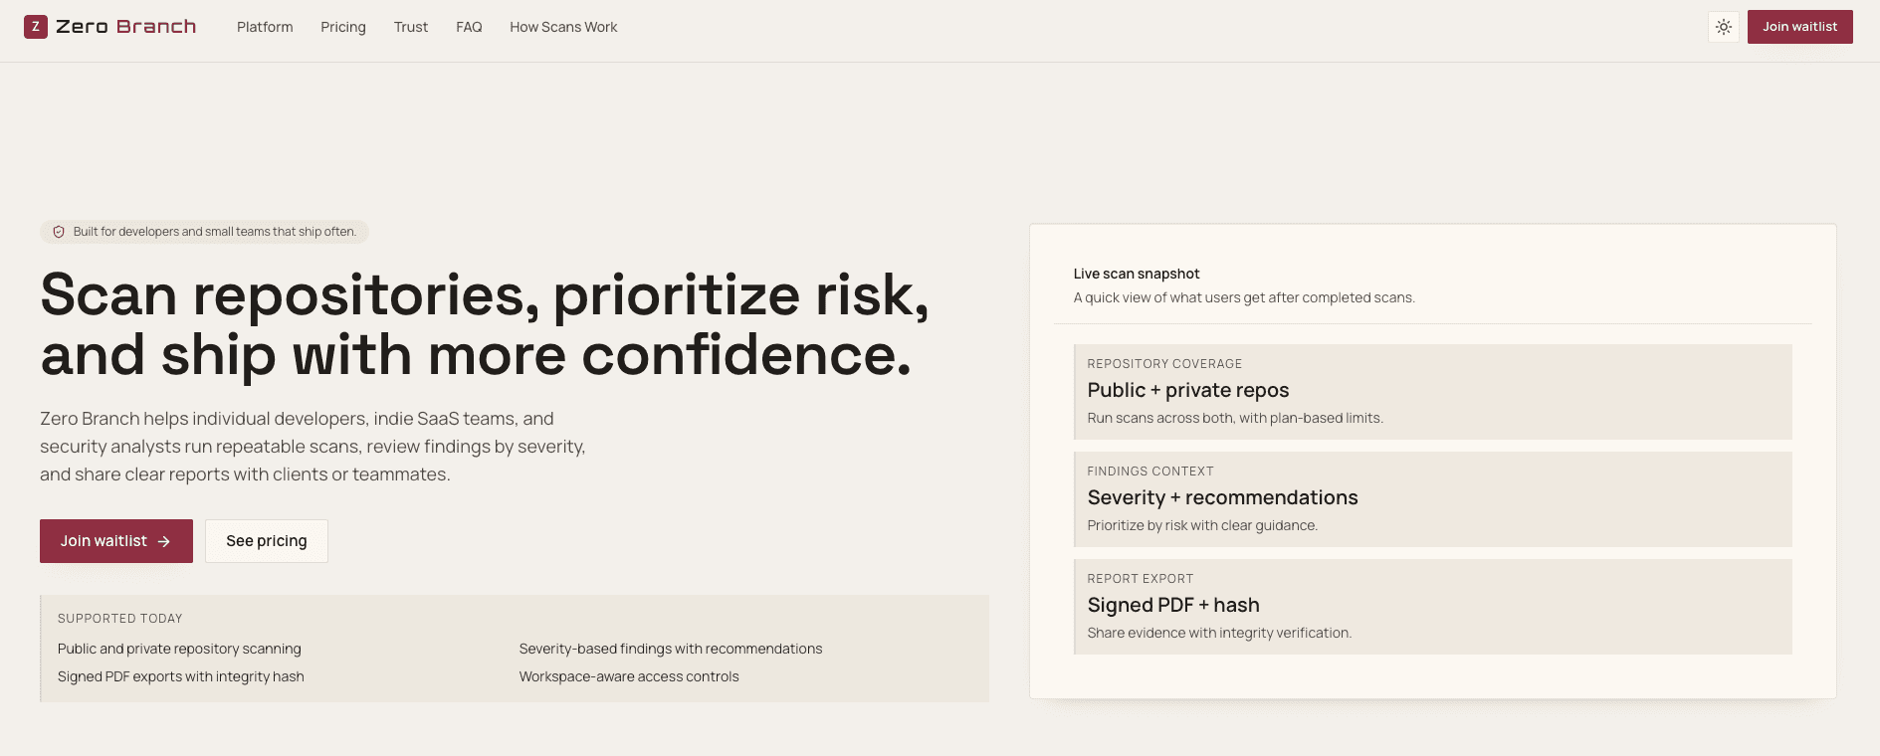Viewport: 1880px width, 756px height.
Task: Open the Trust nav link
Action: coord(410,27)
